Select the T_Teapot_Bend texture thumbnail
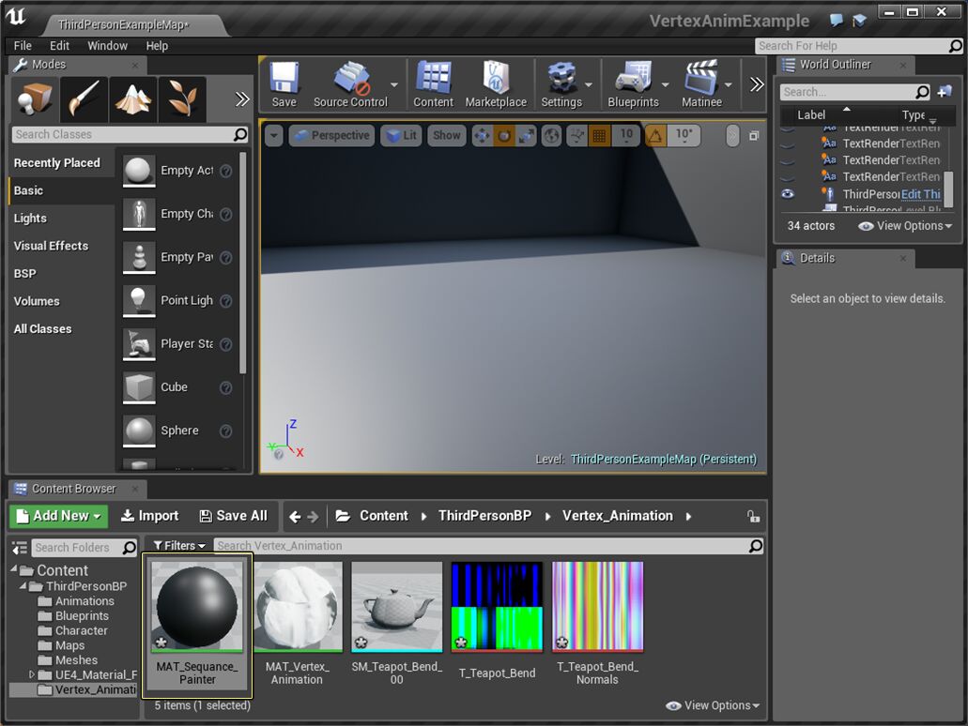 [496, 606]
